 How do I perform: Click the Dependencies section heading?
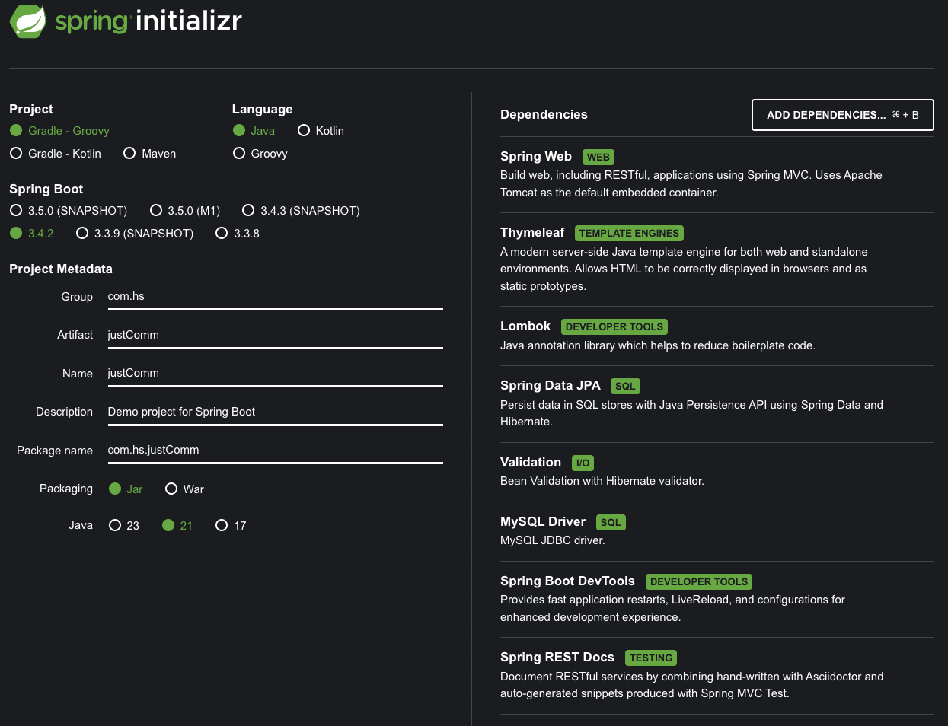[544, 115]
